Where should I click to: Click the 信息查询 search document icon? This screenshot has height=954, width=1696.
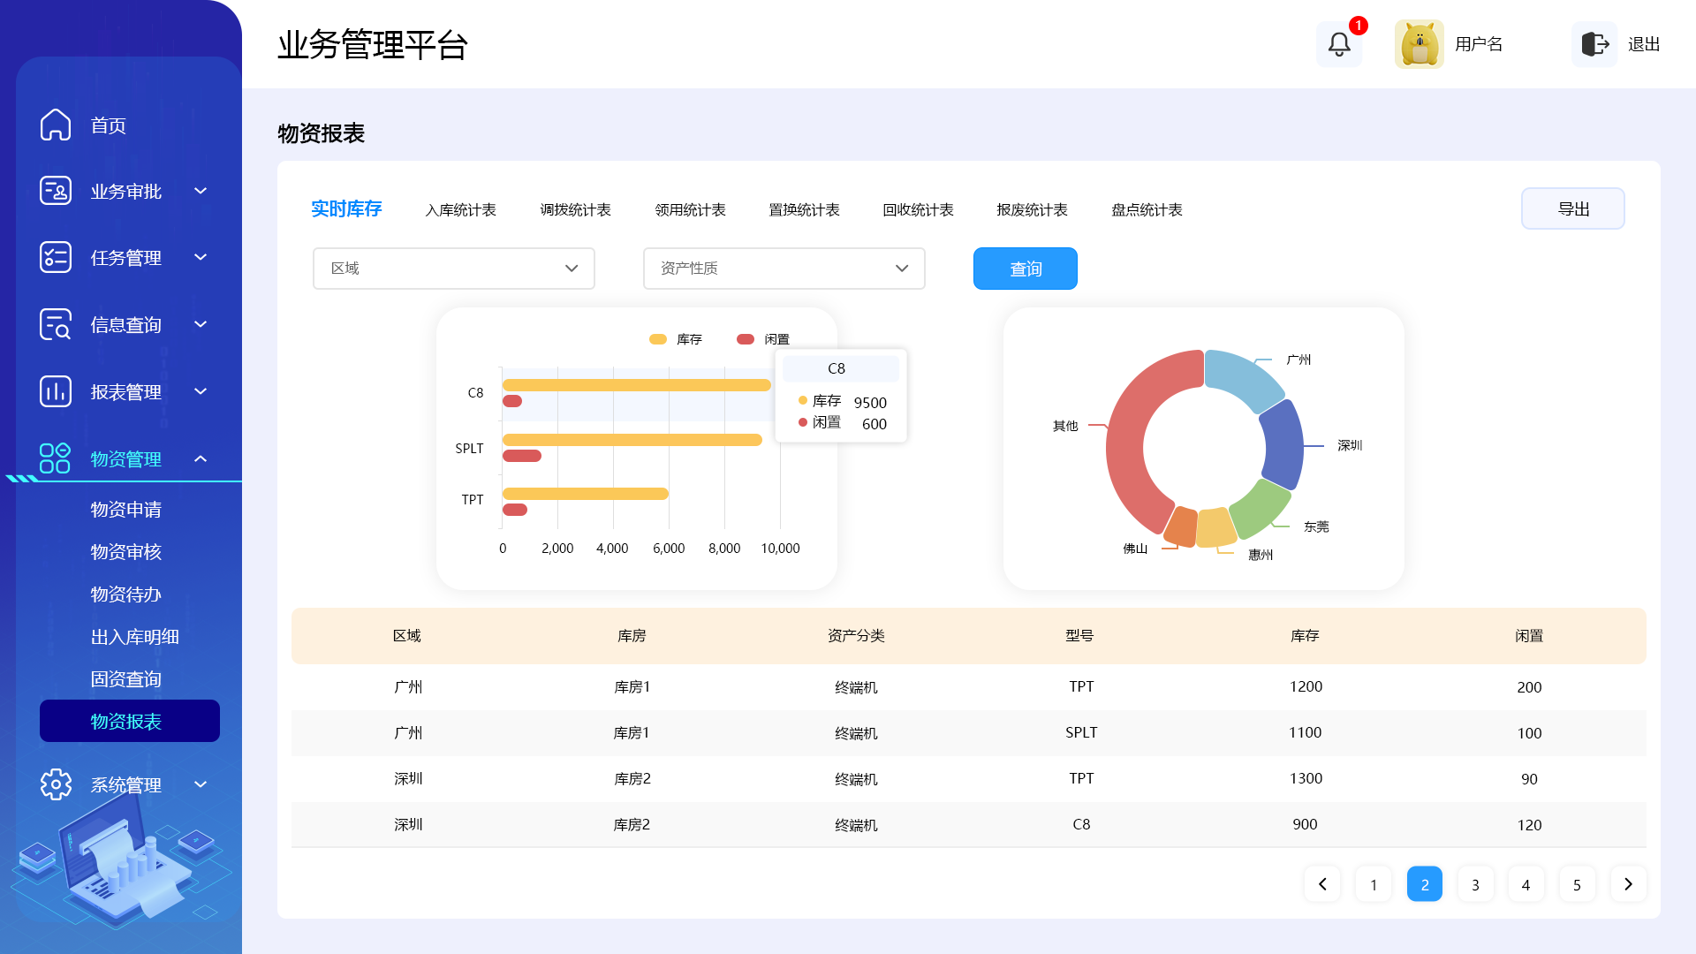(56, 324)
